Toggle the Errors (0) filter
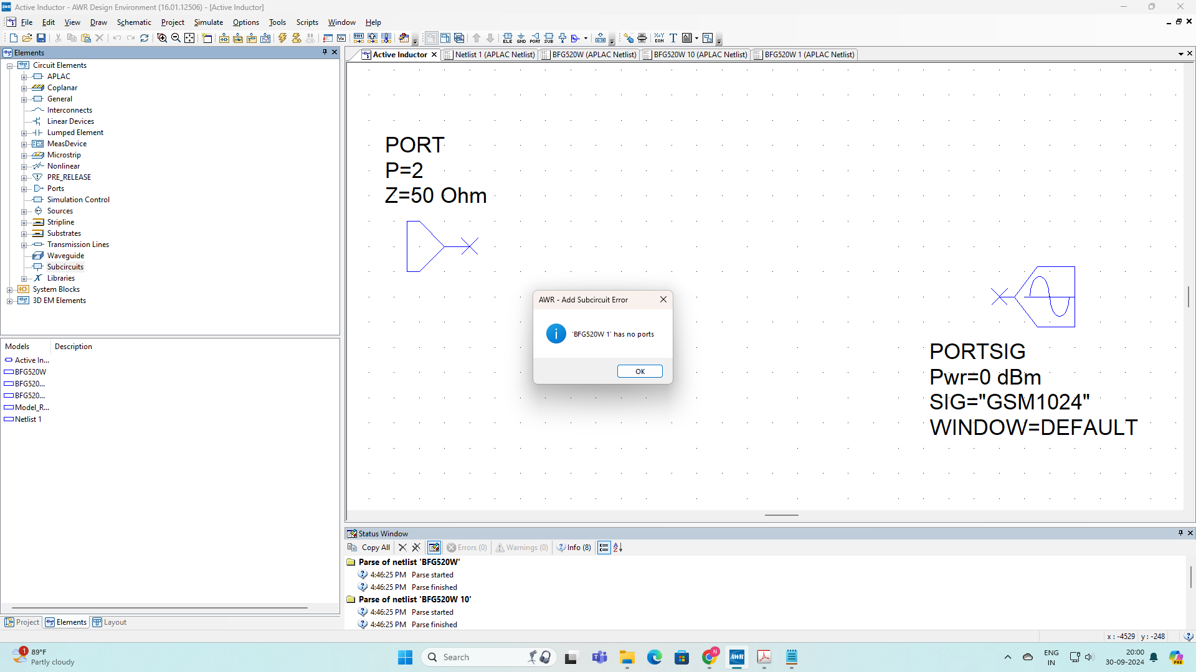 [467, 548]
